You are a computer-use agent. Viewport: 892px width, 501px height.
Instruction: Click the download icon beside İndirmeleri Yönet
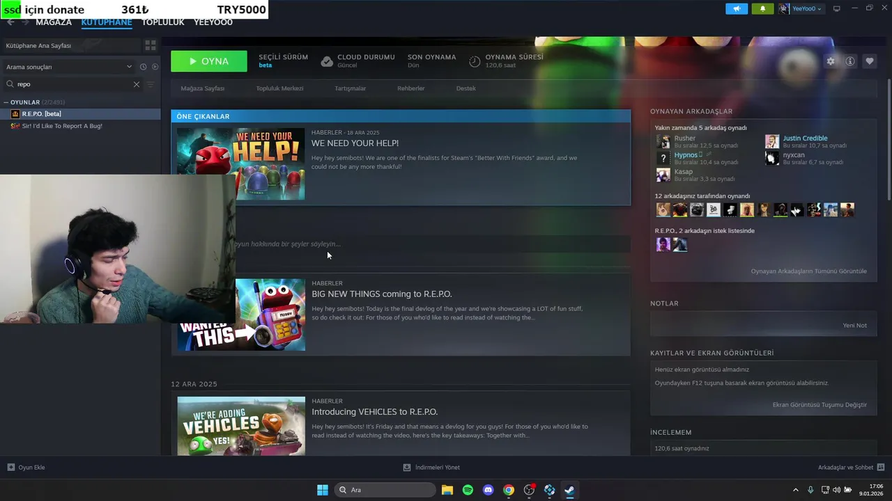407,468
